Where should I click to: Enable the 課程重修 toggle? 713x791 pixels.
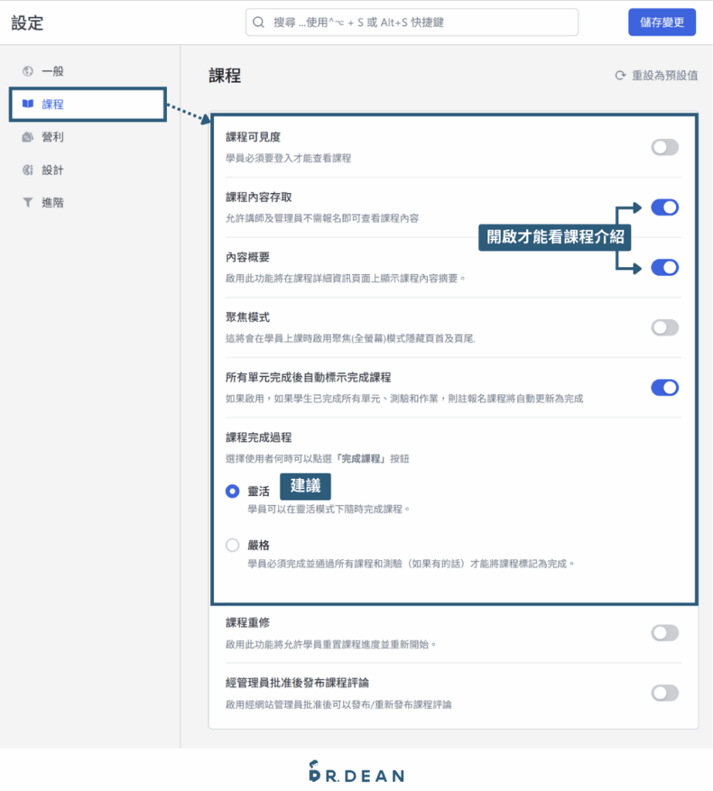664,632
